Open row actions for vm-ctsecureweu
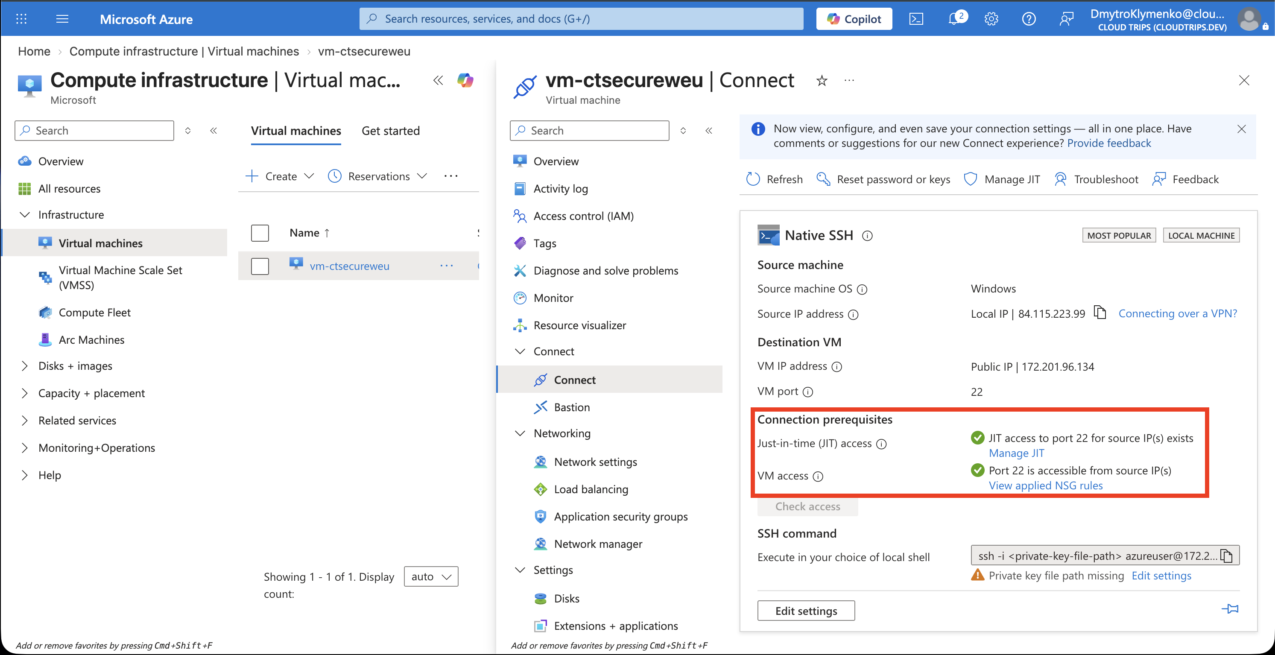Viewport: 1275px width, 655px height. coord(447,266)
